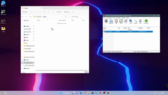The width and height of the screenshot is (168, 95).
Task: Click the View icon in WinRAR toolbar
Action: click(x=121, y=21)
